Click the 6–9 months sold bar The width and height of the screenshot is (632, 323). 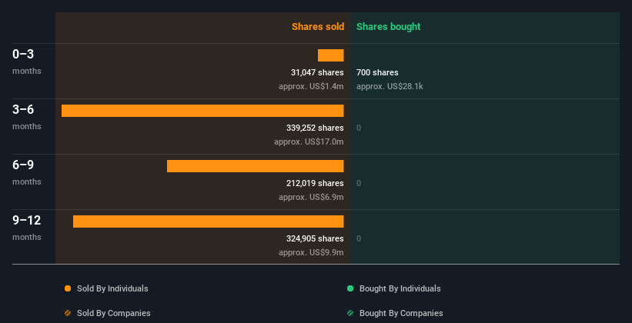point(255,166)
